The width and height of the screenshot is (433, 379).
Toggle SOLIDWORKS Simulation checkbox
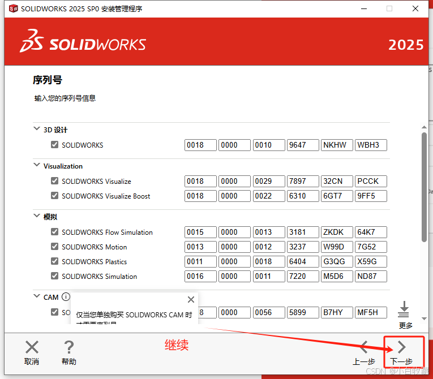55,275
